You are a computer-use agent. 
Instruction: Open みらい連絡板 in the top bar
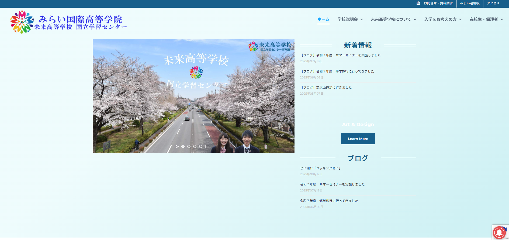click(x=470, y=3)
